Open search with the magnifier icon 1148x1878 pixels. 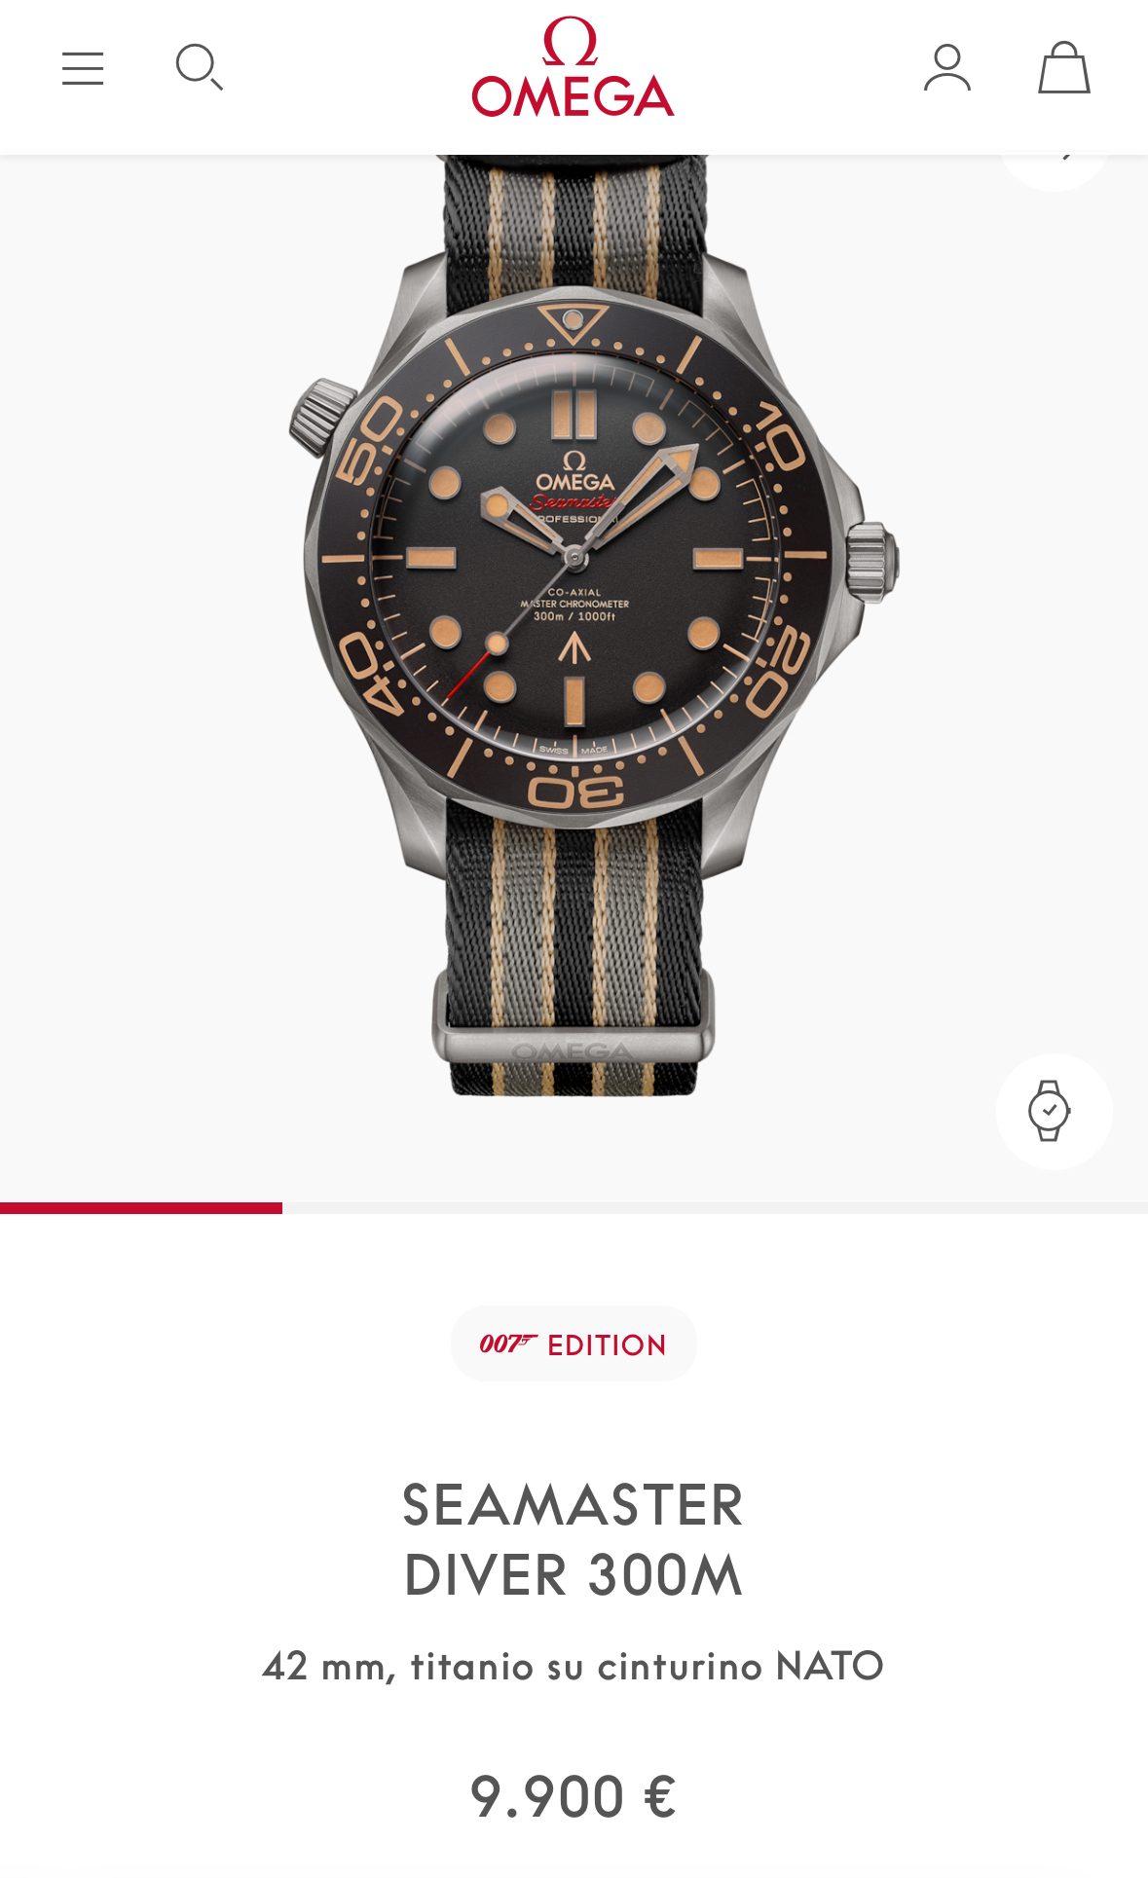click(x=200, y=68)
